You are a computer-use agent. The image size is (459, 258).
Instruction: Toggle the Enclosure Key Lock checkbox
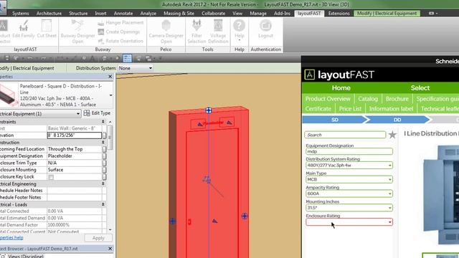[51, 177]
